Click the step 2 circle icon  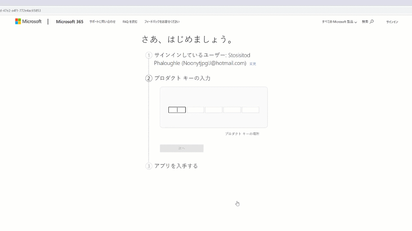pos(149,78)
